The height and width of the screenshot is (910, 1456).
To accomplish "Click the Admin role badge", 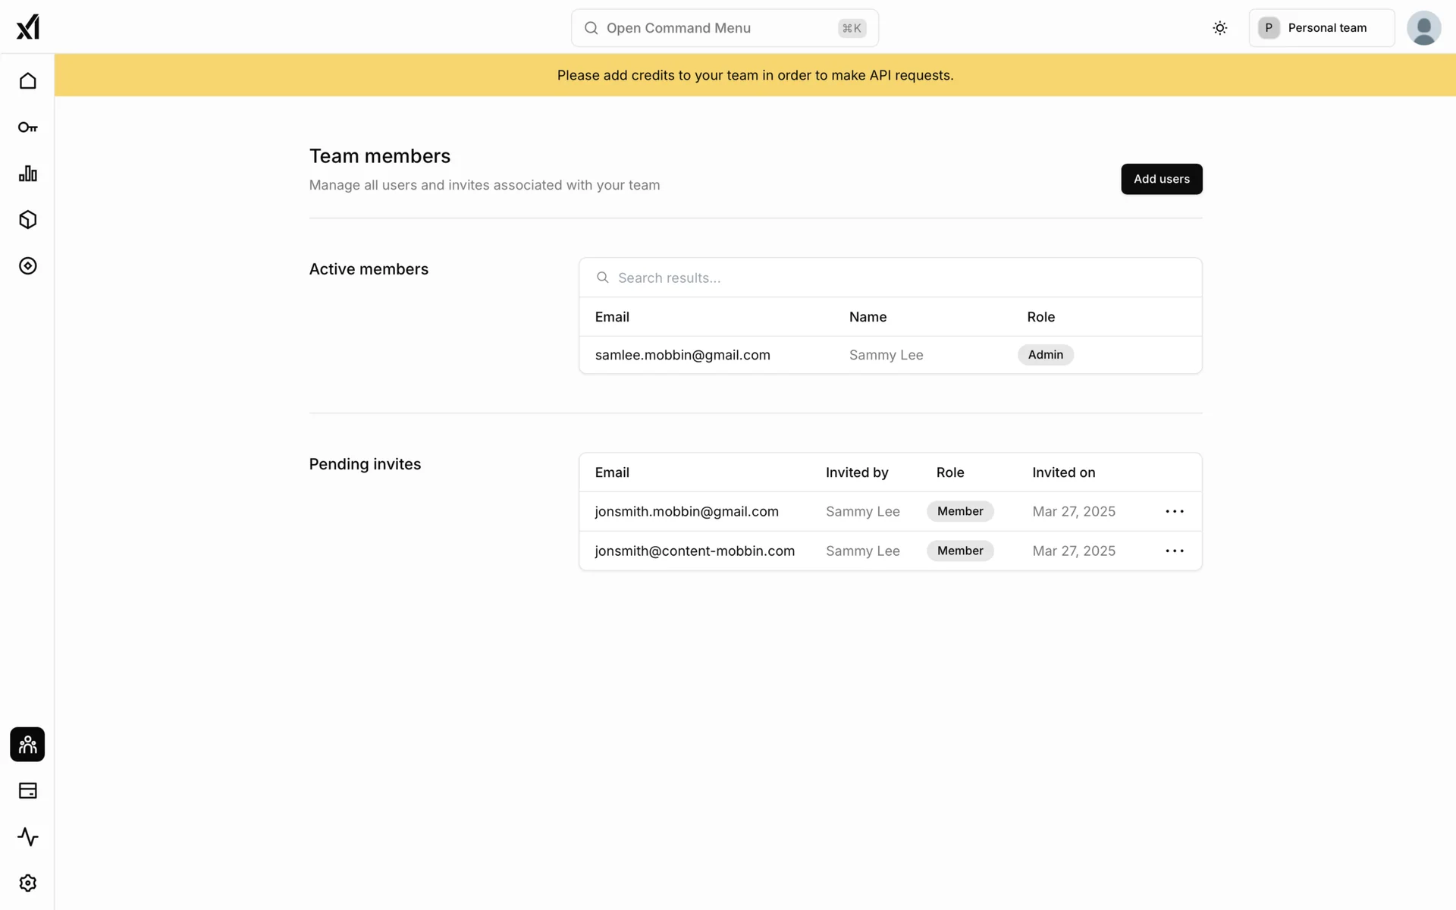I will tap(1045, 355).
